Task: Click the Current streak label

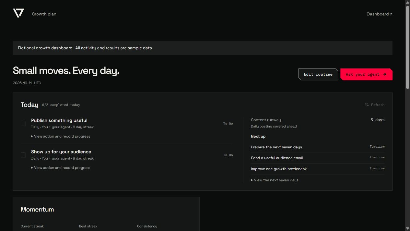Action: click(32, 226)
